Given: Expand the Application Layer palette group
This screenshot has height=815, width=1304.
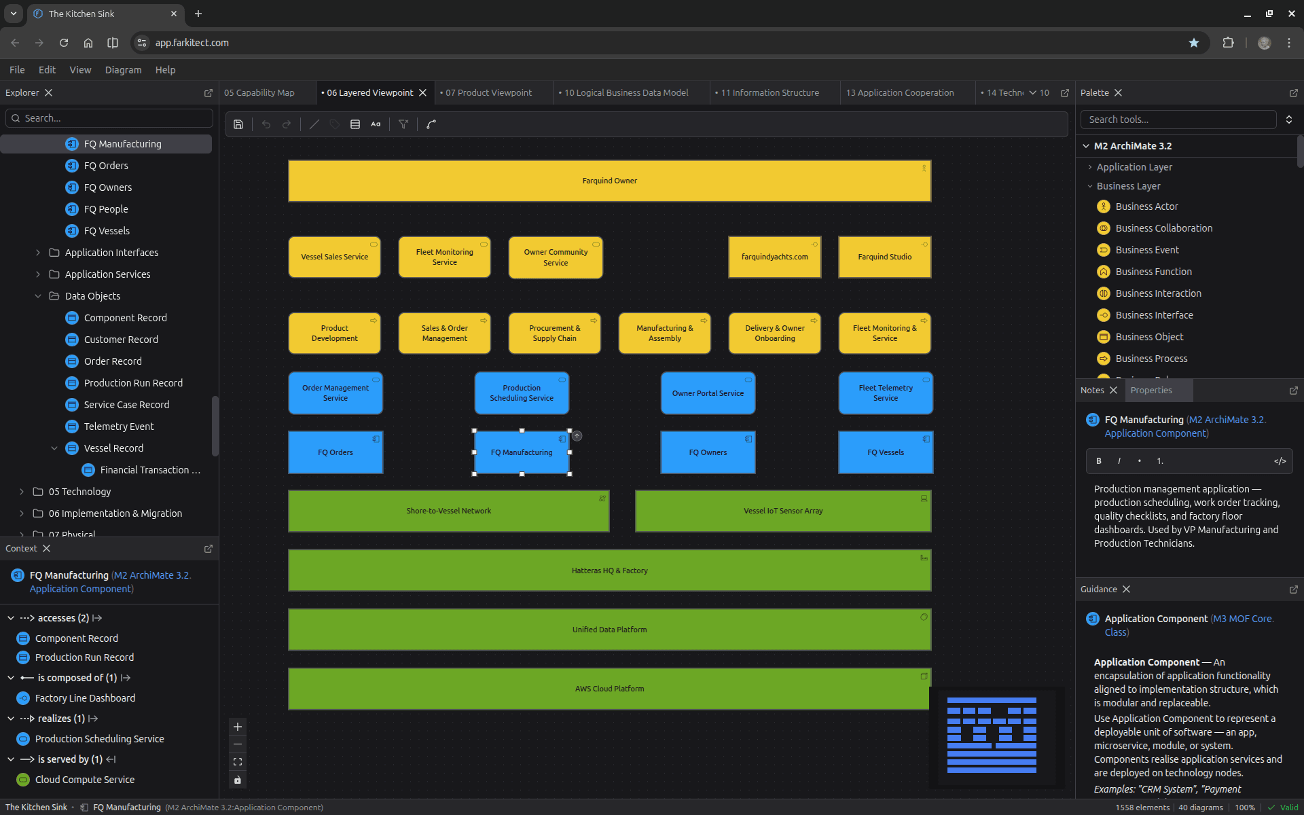Looking at the screenshot, I should tap(1090, 167).
